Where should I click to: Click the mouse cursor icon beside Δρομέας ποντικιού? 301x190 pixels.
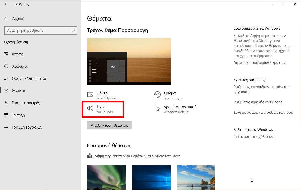pyautogui.click(x=157, y=108)
